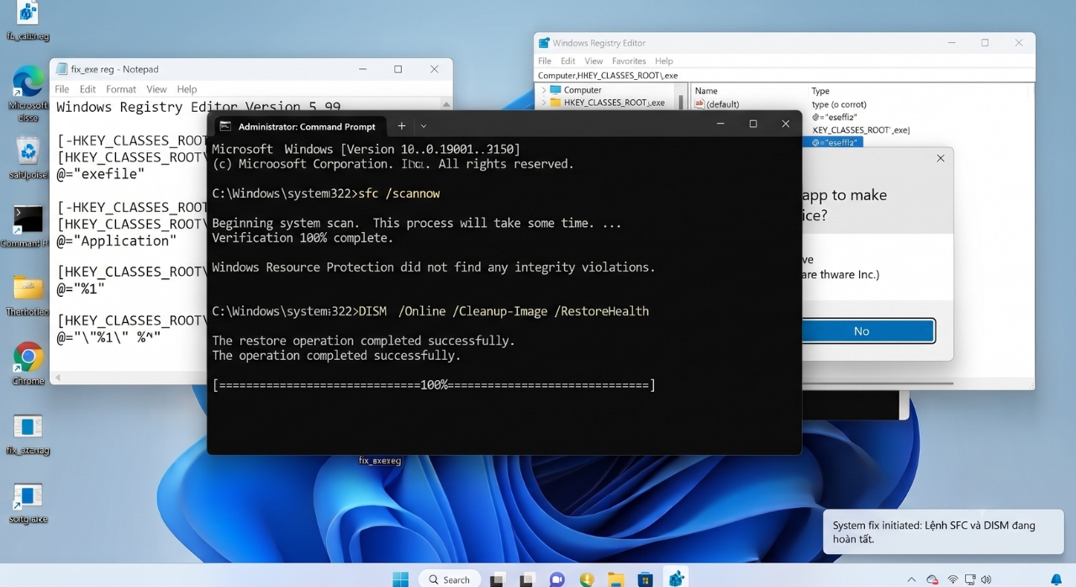
Task: Click No in the permission dialog
Action: [862, 331]
